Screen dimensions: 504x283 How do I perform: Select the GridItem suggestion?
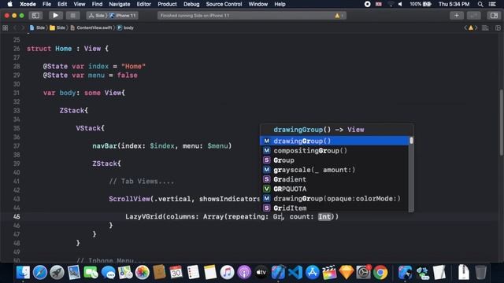click(334, 208)
